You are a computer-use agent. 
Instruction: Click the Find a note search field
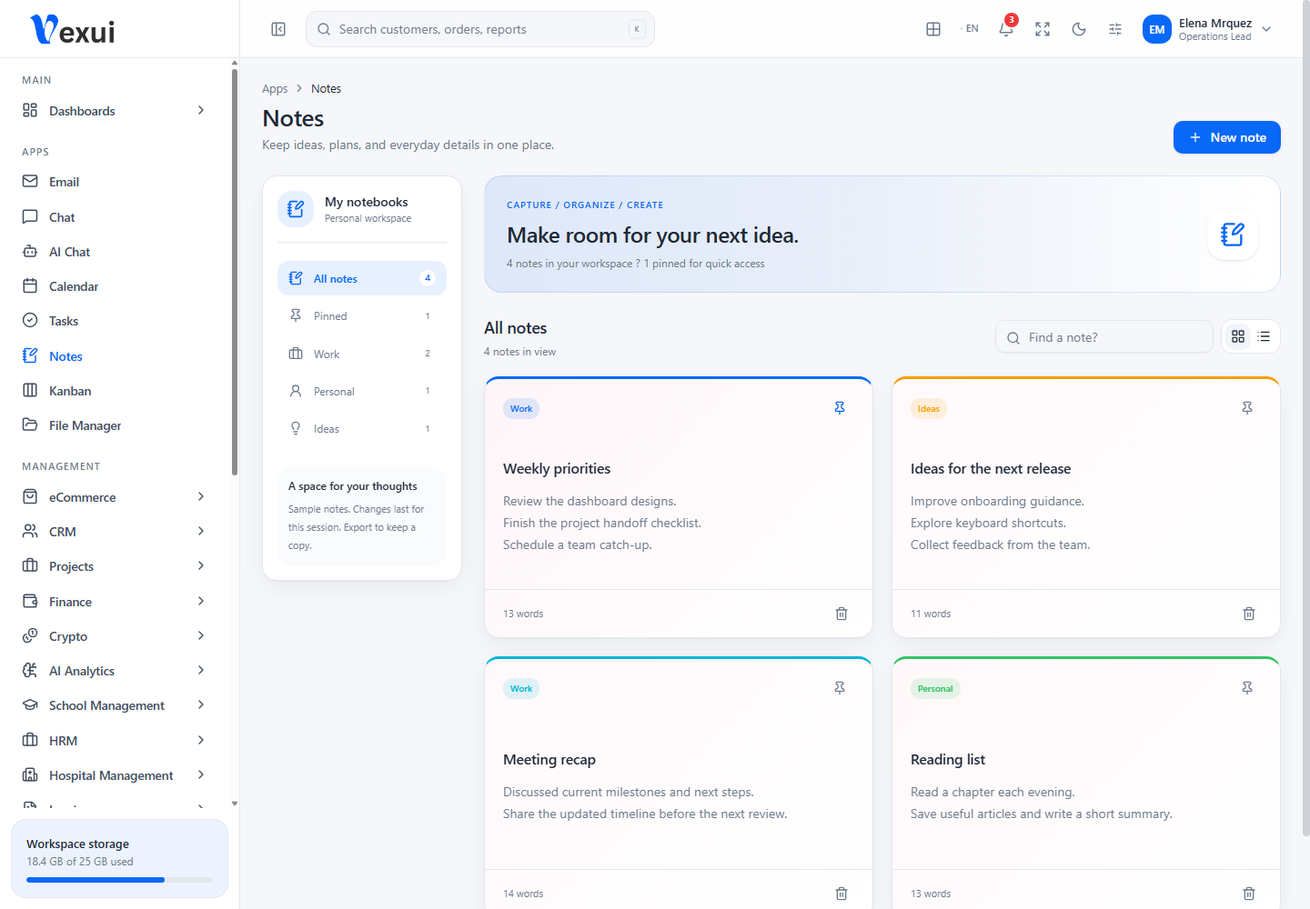pyautogui.click(x=1104, y=337)
